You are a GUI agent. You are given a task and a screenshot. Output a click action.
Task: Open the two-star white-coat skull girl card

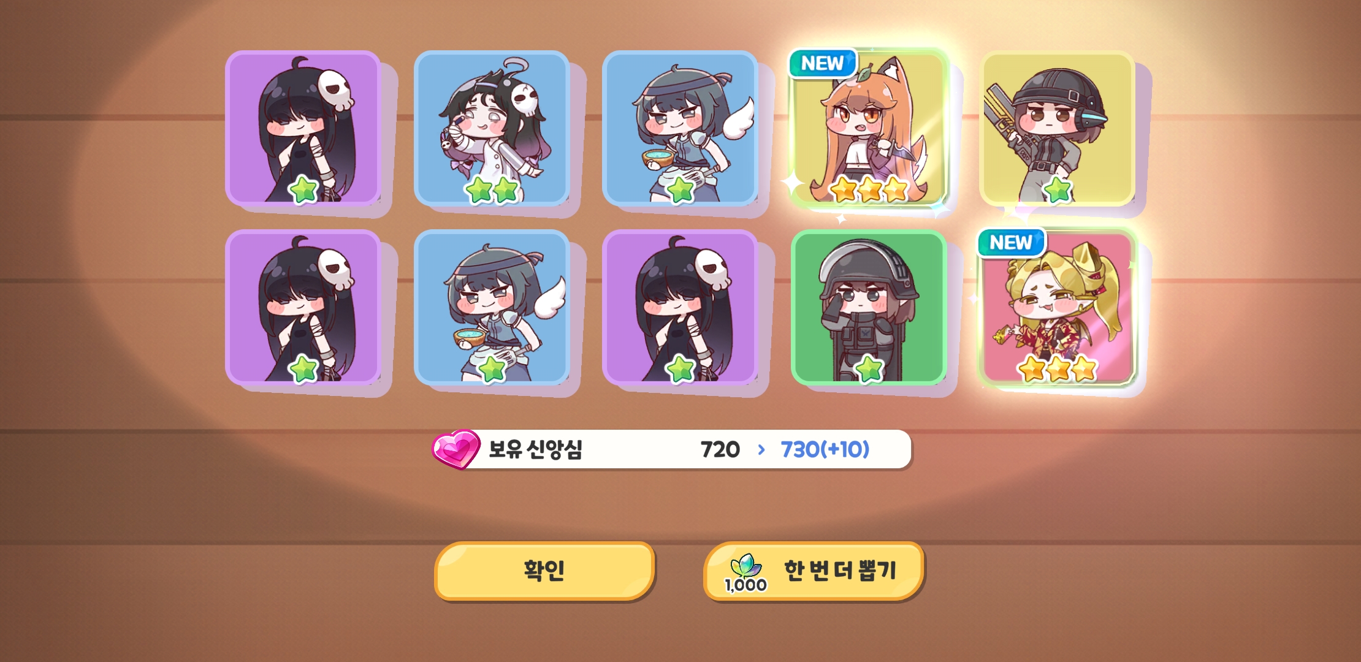pos(492,129)
